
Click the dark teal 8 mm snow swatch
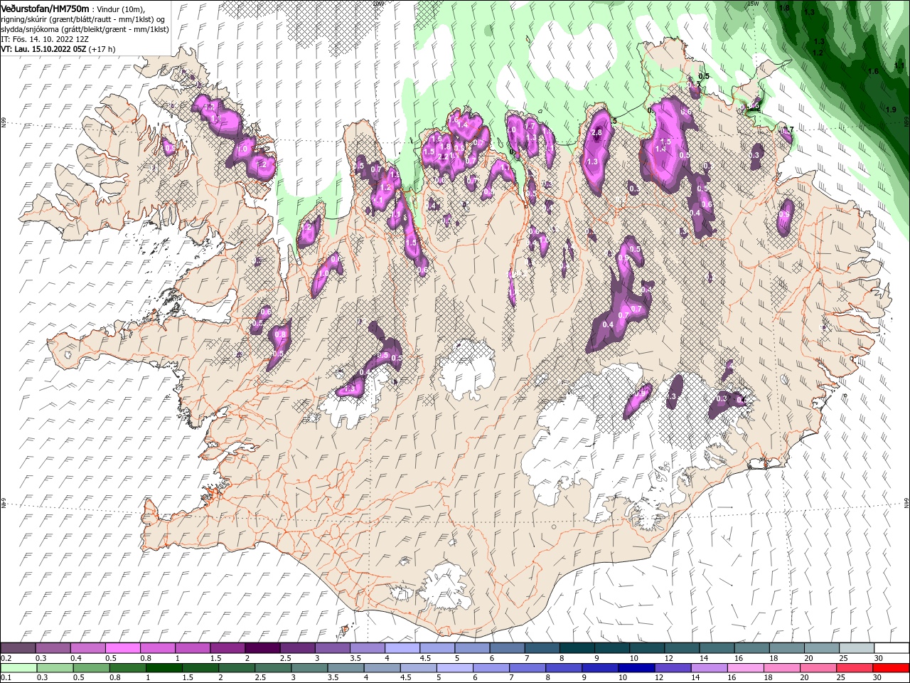tap(577, 648)
